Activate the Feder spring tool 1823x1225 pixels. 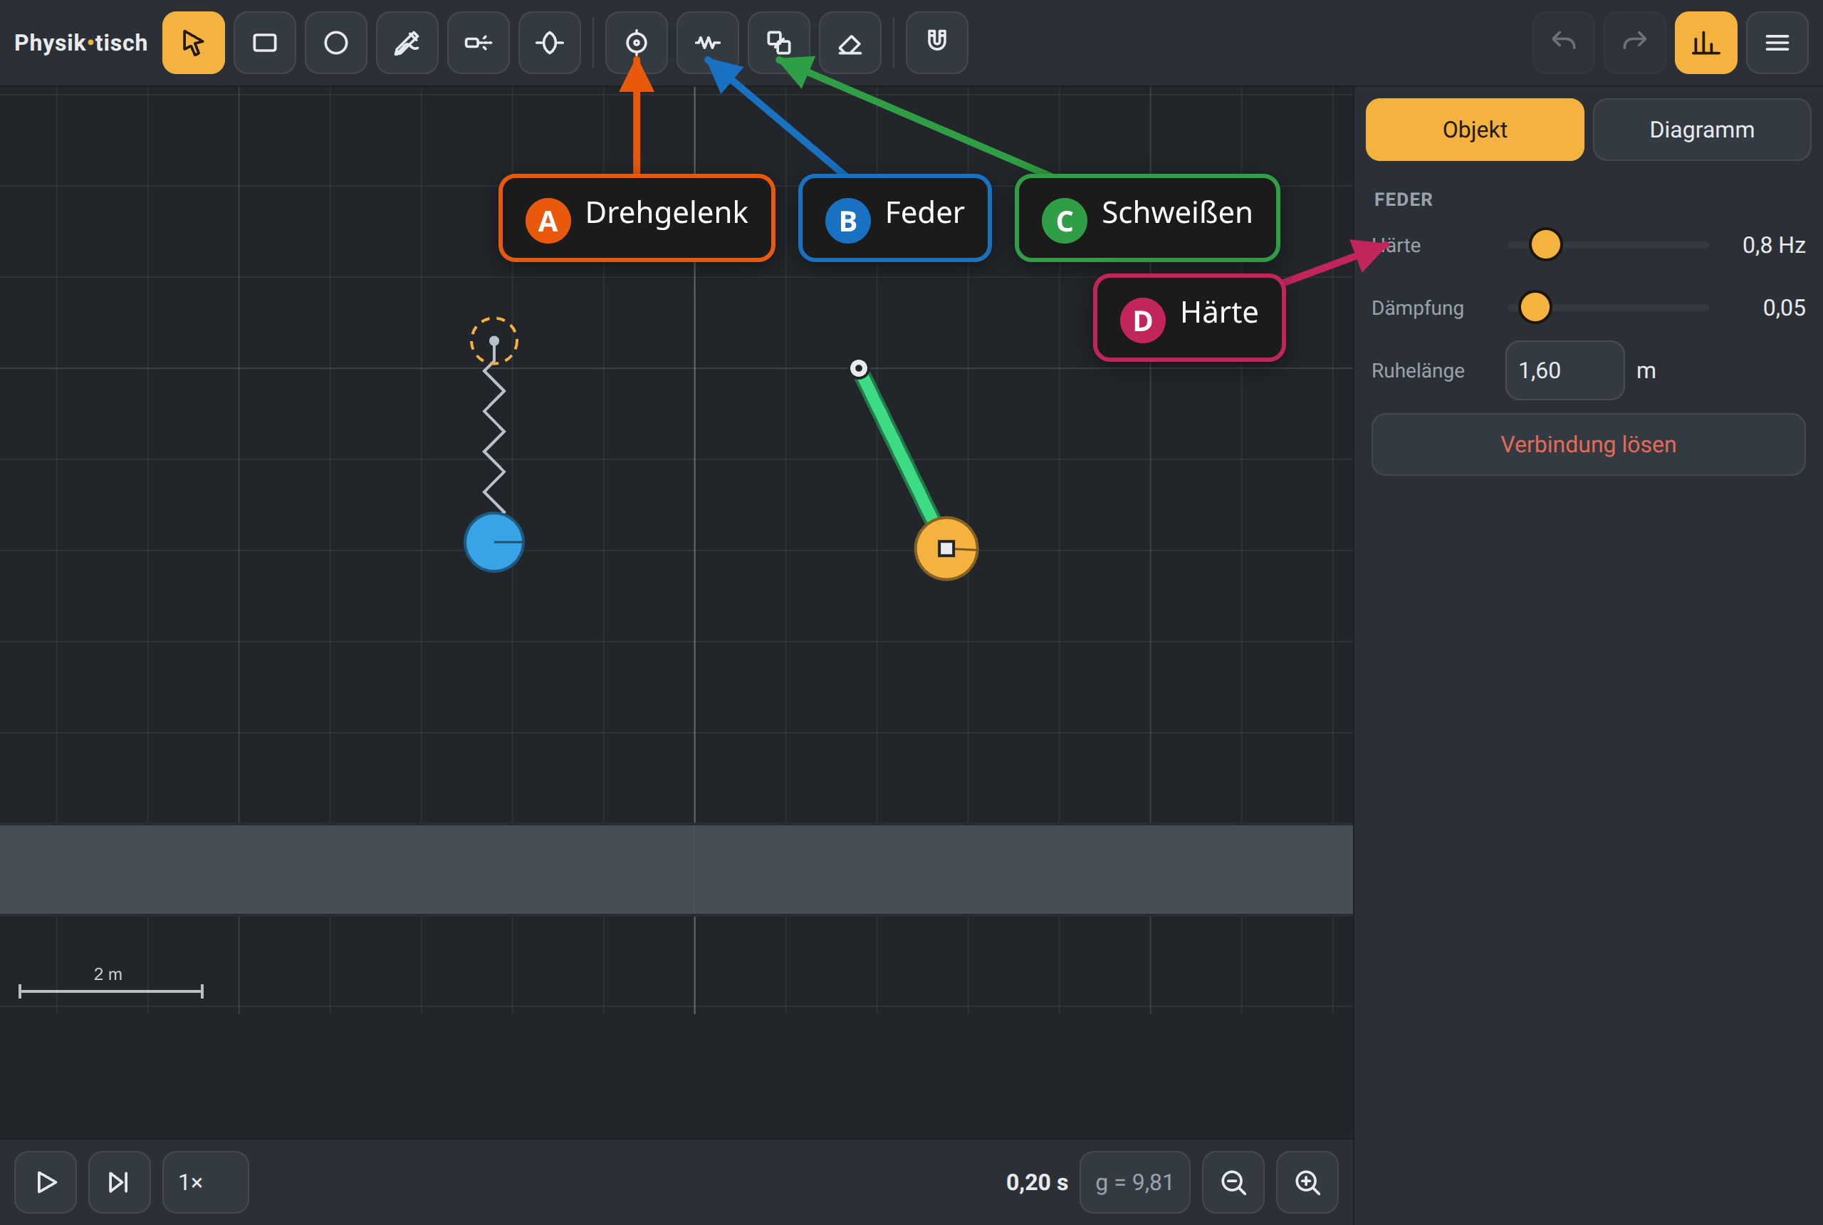pos(708,42)
